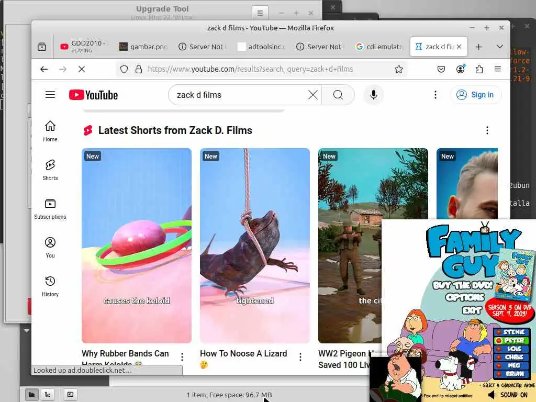Open Firefox extensions puzzle icon
The width and height of the screenshot is (536, 402).
[x=479, y=69]
